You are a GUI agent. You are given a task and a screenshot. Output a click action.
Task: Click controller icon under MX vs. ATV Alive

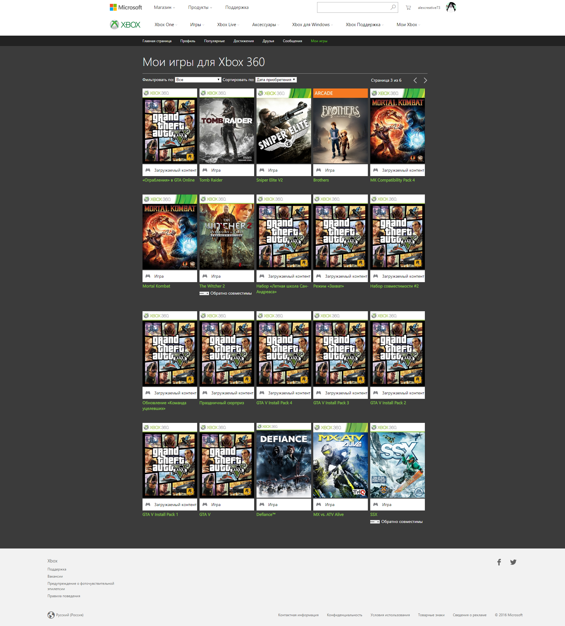319,505
